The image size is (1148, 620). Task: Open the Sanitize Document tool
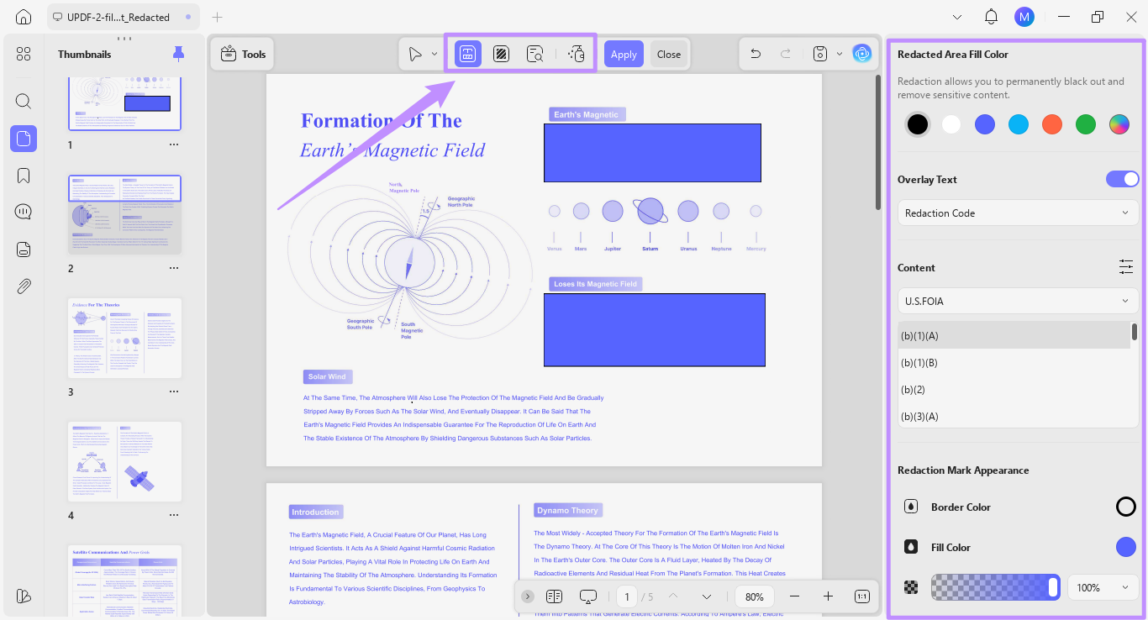coord(577,54)
